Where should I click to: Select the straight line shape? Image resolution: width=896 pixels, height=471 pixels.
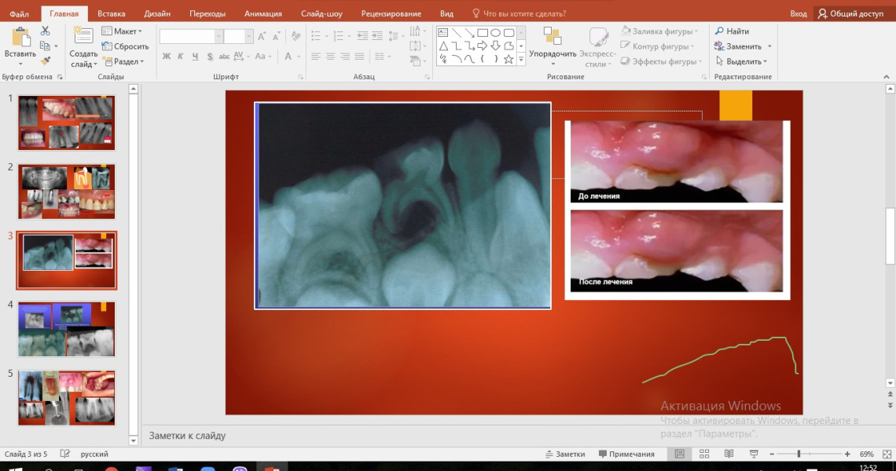pyautogui.click(x=456, y=32)
